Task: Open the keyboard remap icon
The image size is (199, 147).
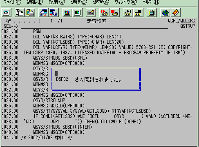Action: click(x=91, y=13)
